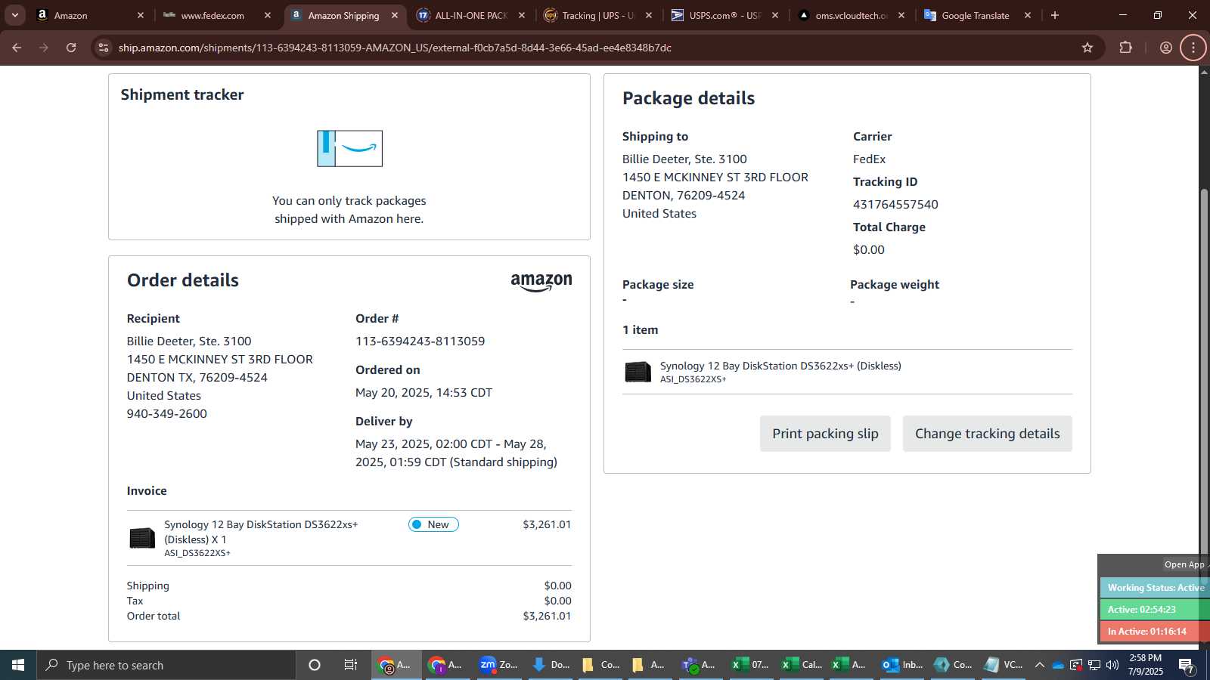
Task: View site information icon
Action: click(104, 48)
